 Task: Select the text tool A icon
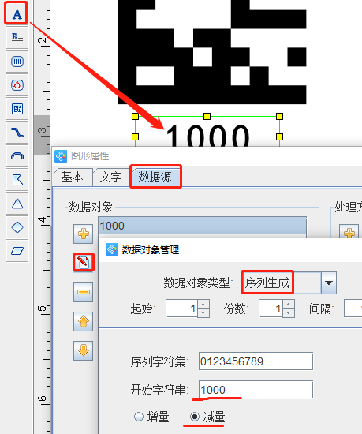[17, 14]
